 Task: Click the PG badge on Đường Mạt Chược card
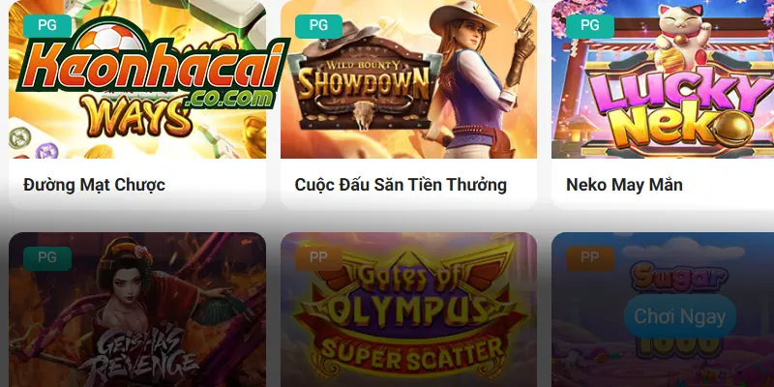47,26
